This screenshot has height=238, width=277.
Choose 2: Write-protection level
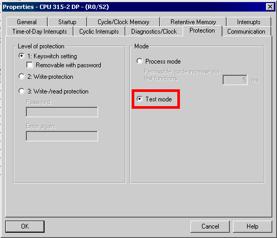22,76
